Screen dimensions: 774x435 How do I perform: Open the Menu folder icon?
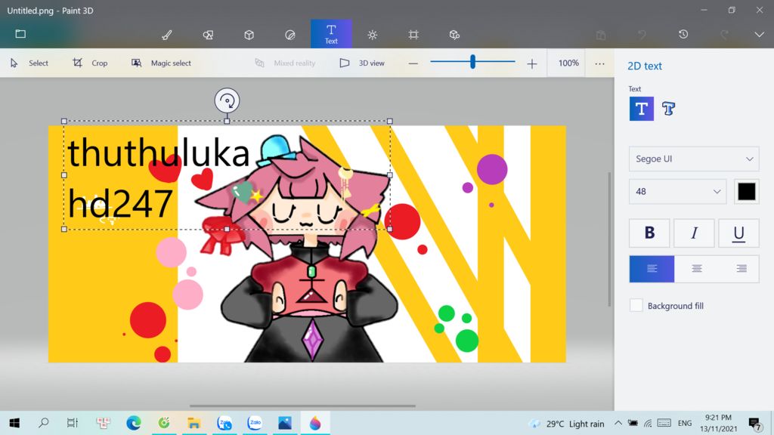click(x=20, y=34)
